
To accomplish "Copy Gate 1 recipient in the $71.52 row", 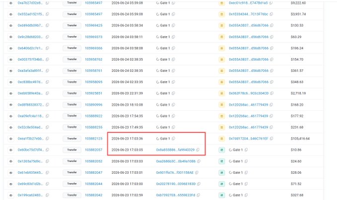I will click(x=246, y=184).
